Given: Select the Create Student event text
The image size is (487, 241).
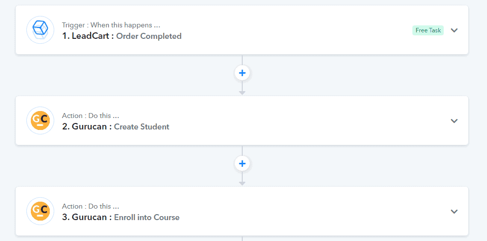Looking at the screenshot, I should coord(142,127).
